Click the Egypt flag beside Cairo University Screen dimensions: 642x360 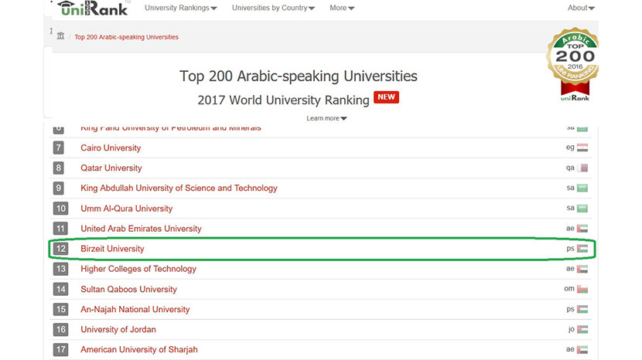pyautogui.click(x=582, y=148)
